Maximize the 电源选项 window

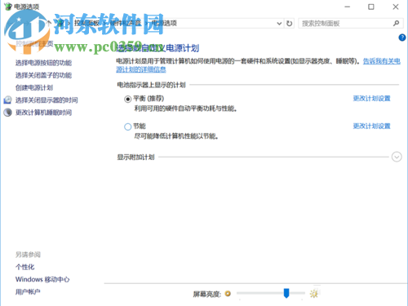click(371, 7)
